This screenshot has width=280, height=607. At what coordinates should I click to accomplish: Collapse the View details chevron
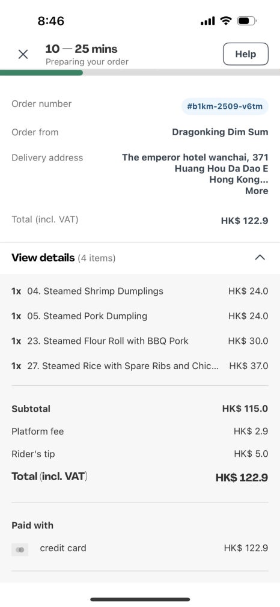pyautogui.click(x=260, y=257)
